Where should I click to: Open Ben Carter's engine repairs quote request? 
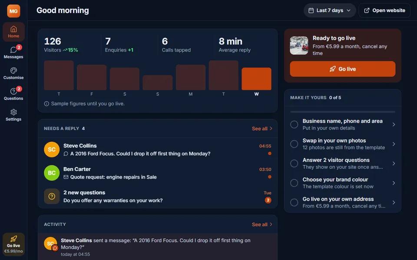158,173
